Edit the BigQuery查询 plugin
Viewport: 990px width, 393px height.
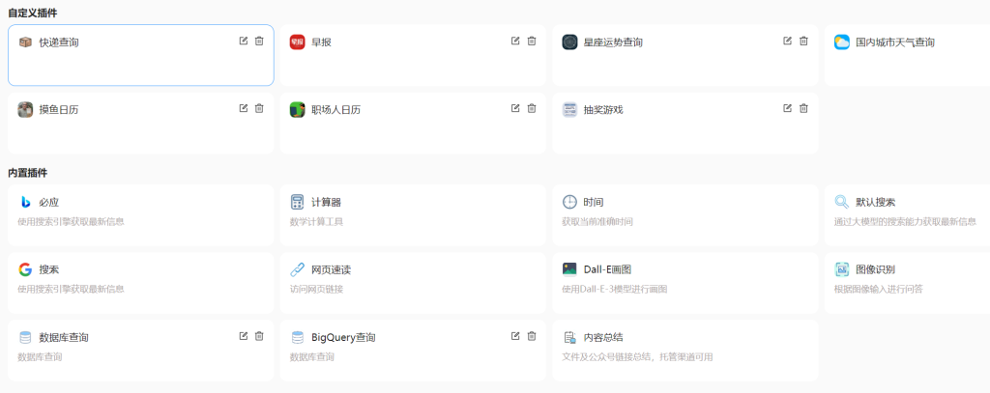click(x=515, y=336)
